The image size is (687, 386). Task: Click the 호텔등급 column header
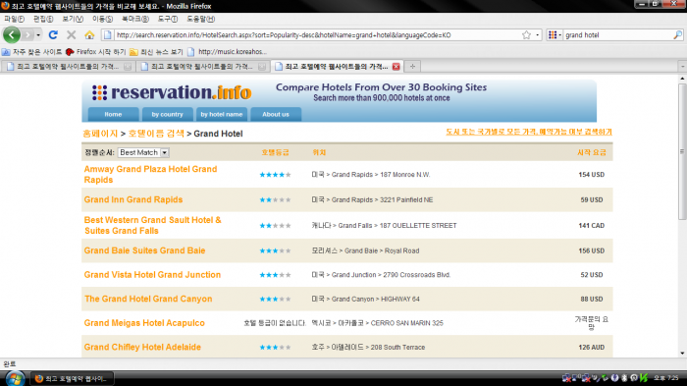point(275,152)
